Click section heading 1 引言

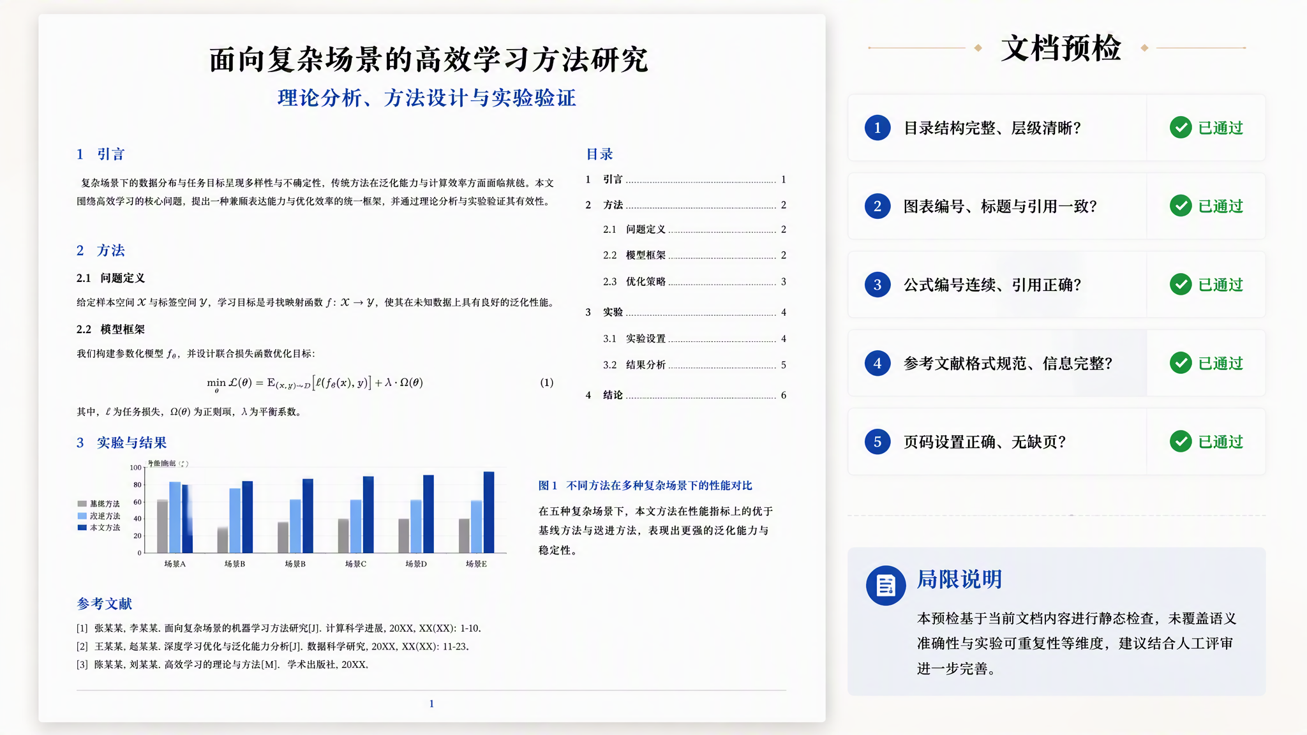(100, 154)
